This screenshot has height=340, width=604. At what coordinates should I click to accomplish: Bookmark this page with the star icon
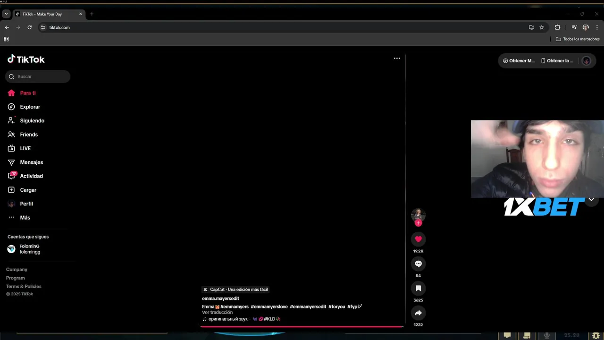[542, 27]
